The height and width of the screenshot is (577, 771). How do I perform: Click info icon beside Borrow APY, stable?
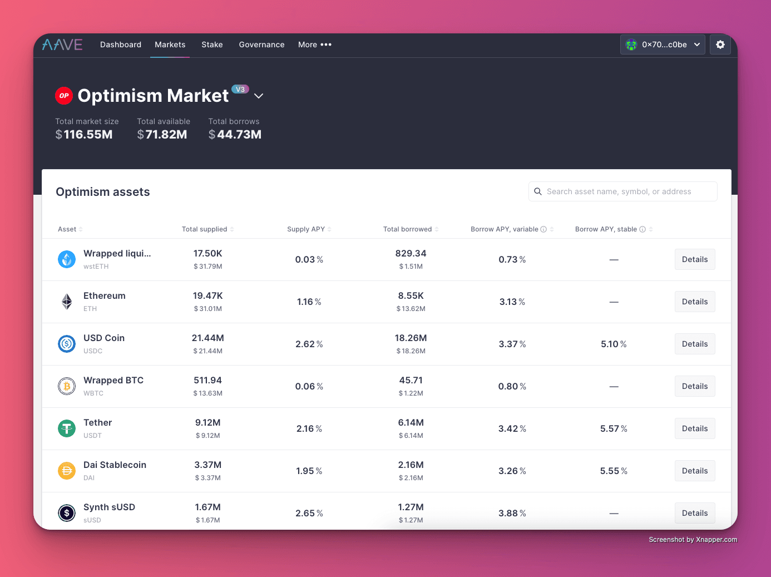642,229
